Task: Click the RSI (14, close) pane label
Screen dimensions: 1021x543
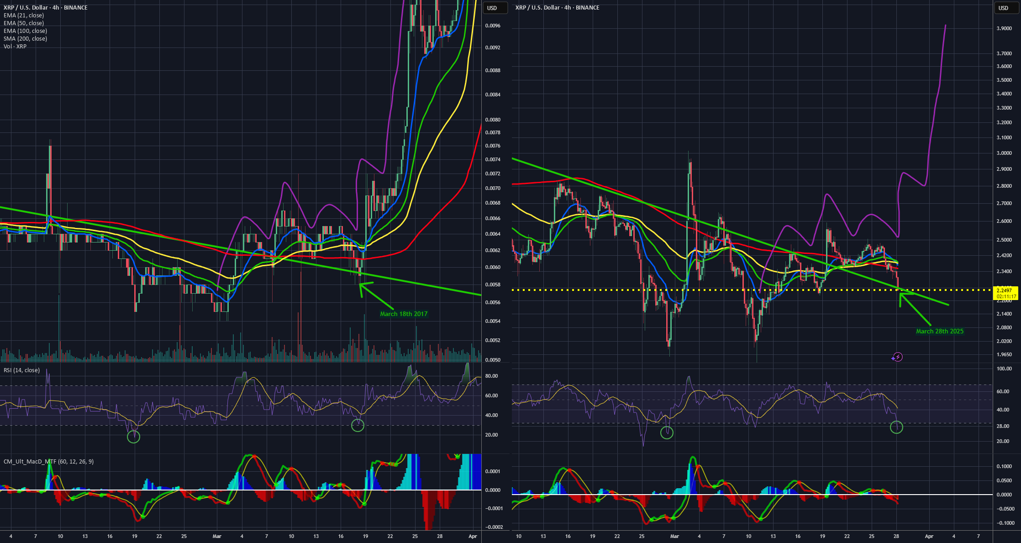Action: 21,370
